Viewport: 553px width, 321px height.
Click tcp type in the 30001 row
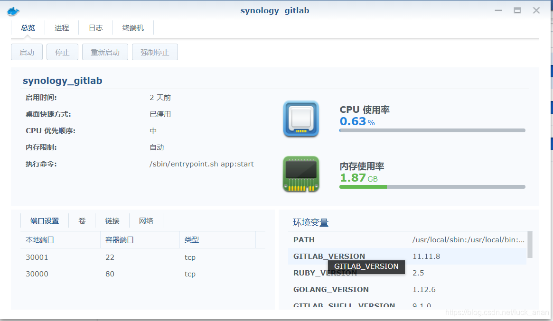(x=190, y=257)
